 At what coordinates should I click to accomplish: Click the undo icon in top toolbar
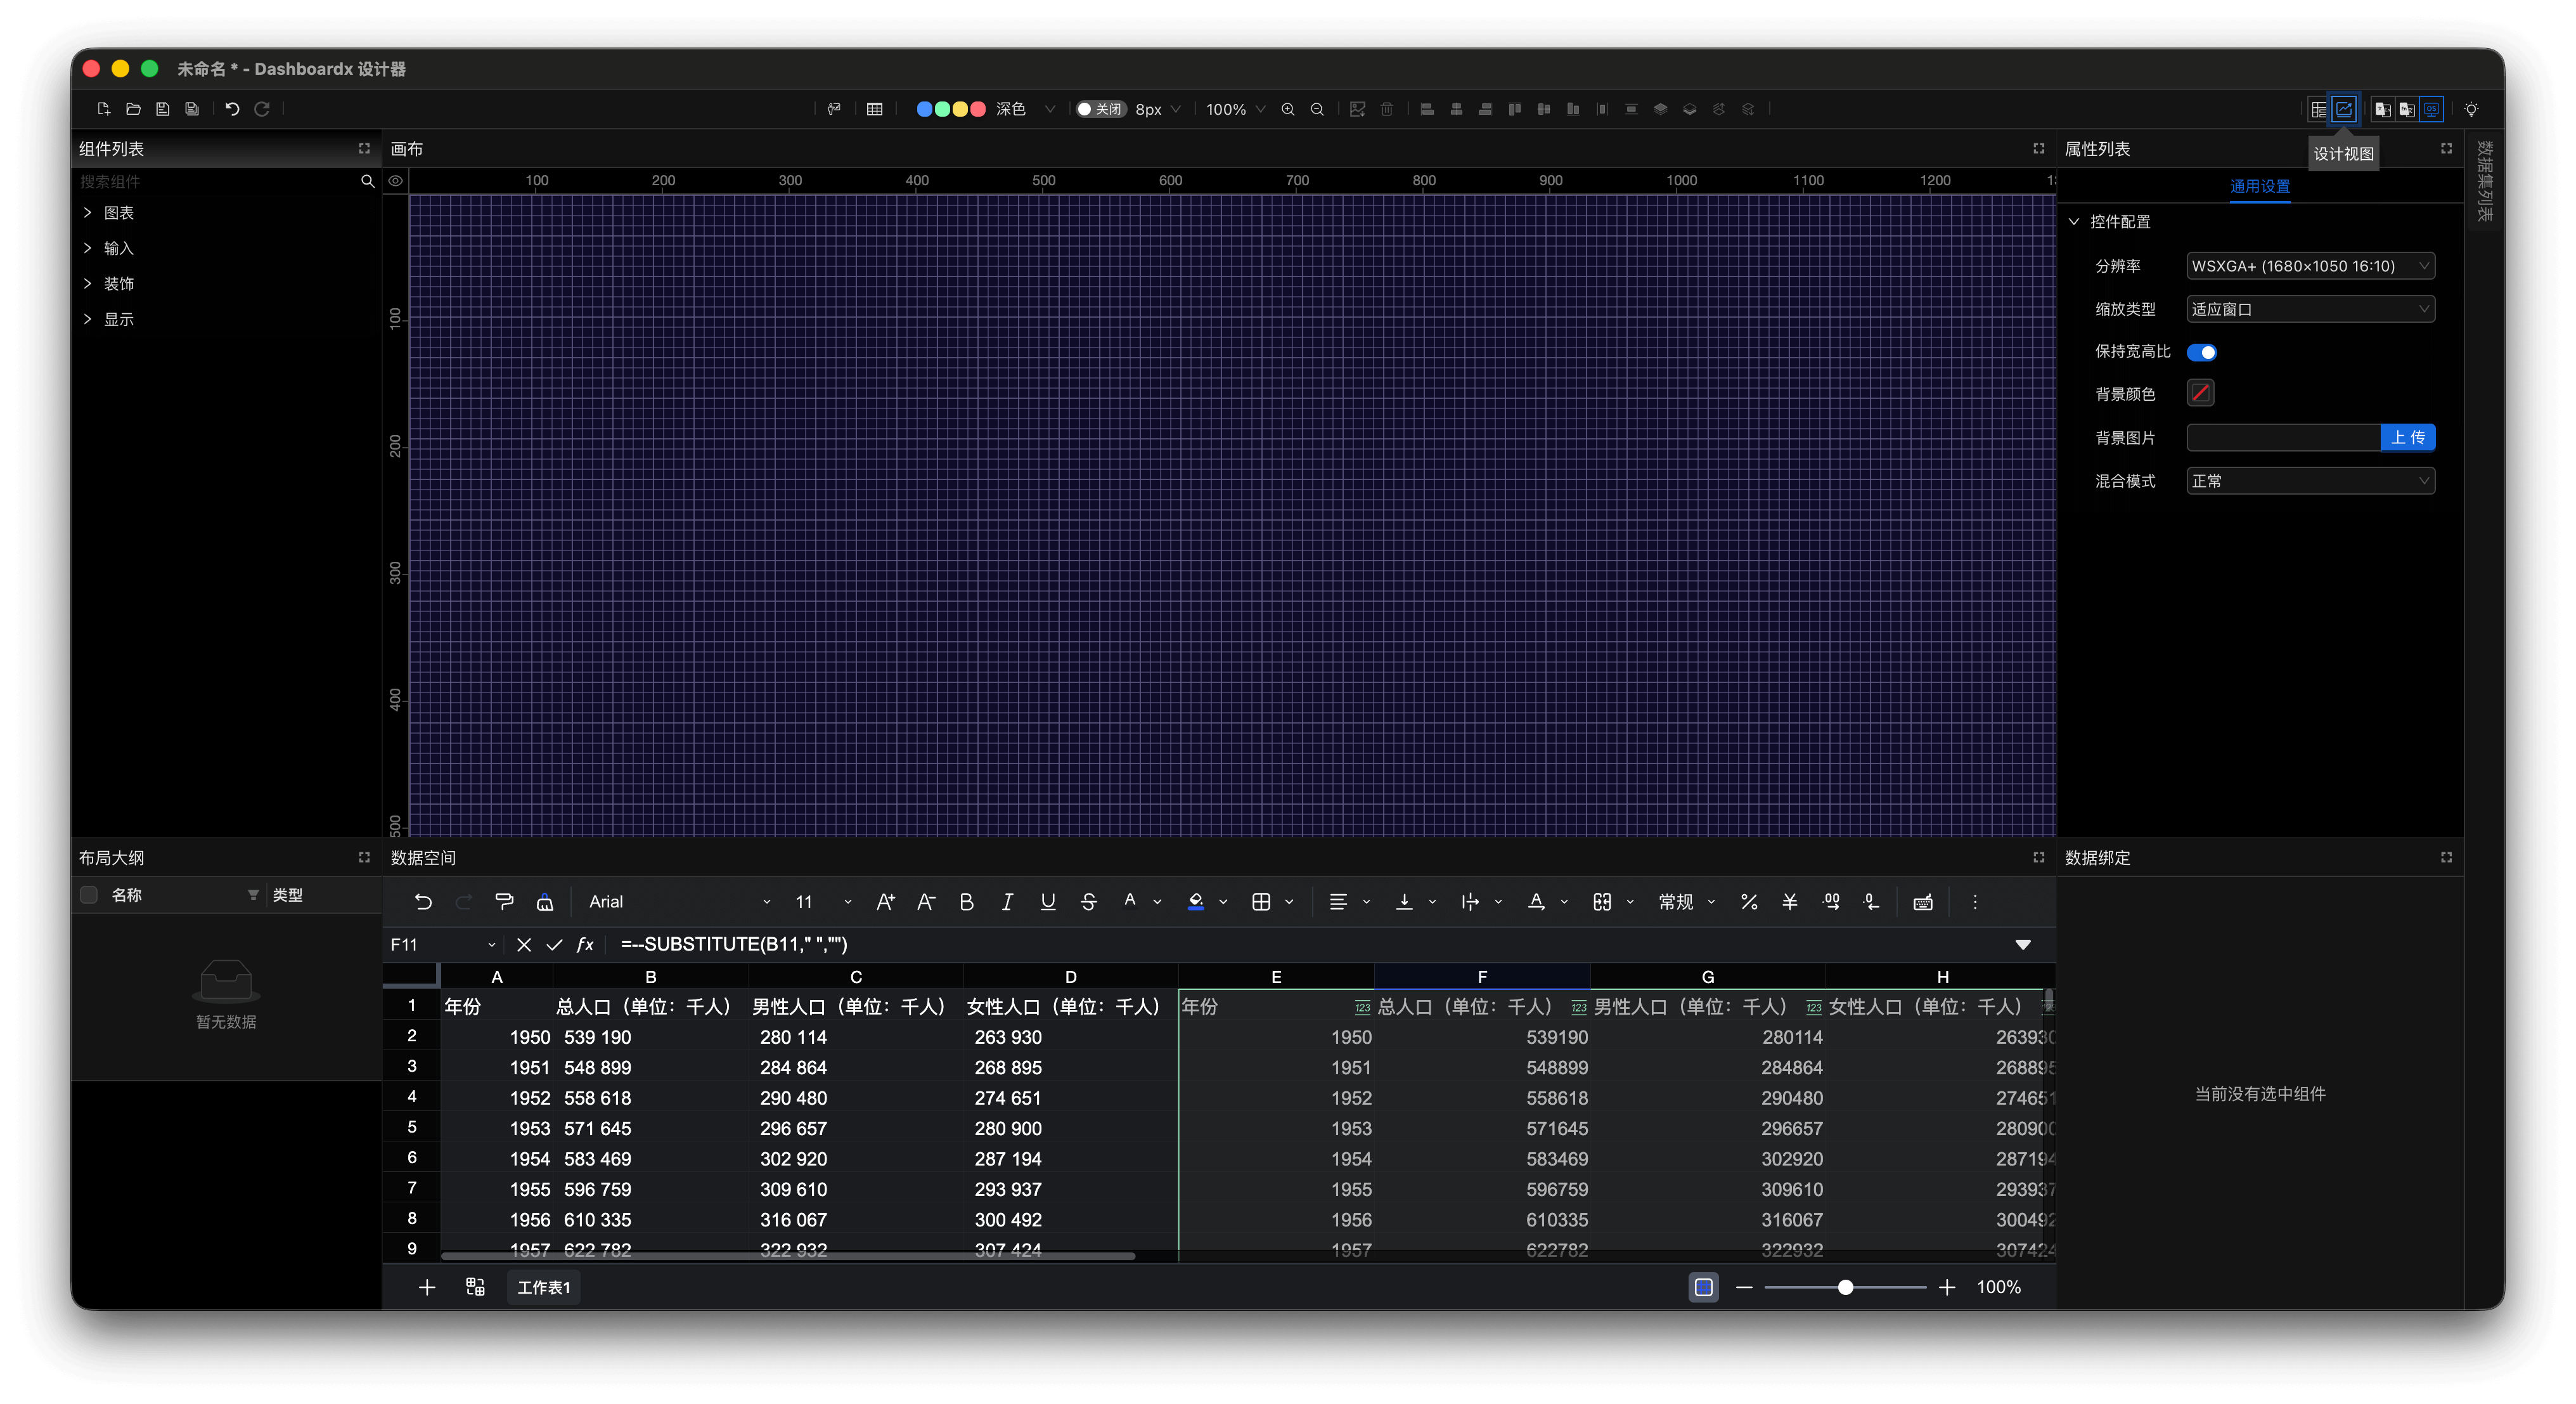pyautogui.click(x=232, y=109)
